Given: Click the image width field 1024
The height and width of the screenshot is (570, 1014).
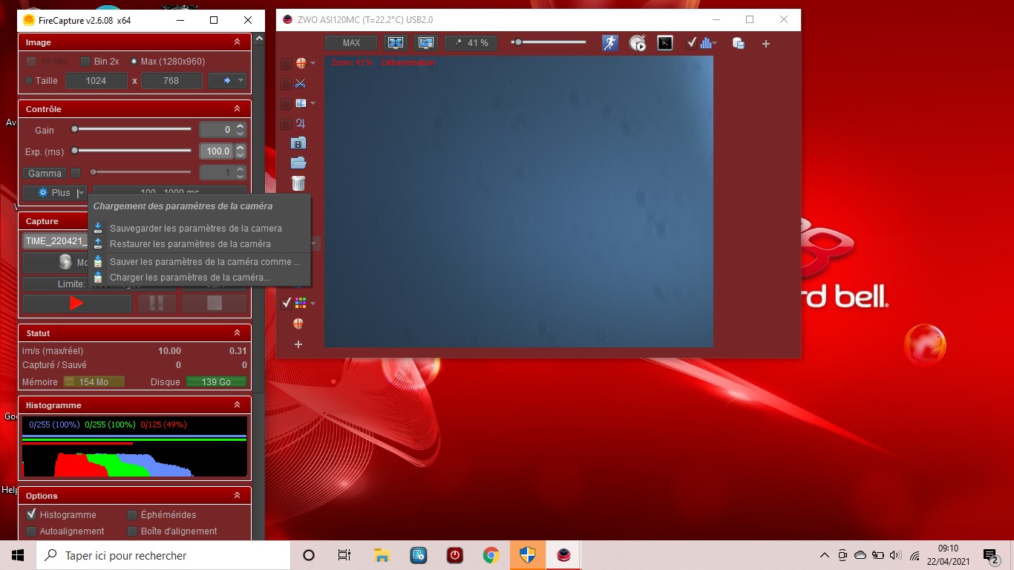Looking at the screenshot, I should click(x=97, y=81).
